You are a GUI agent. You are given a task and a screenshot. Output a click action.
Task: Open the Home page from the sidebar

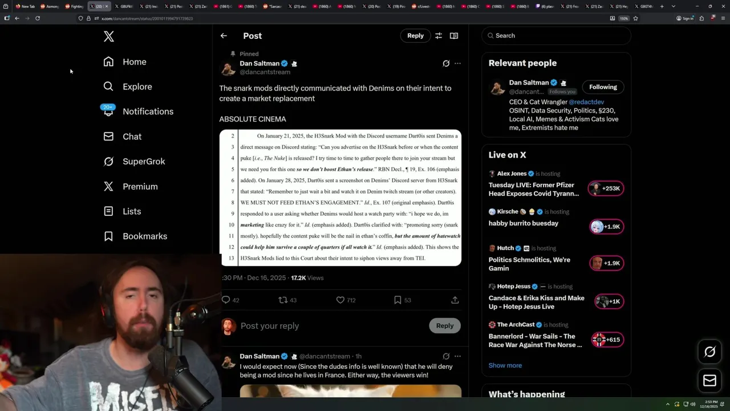pos(125,62)
